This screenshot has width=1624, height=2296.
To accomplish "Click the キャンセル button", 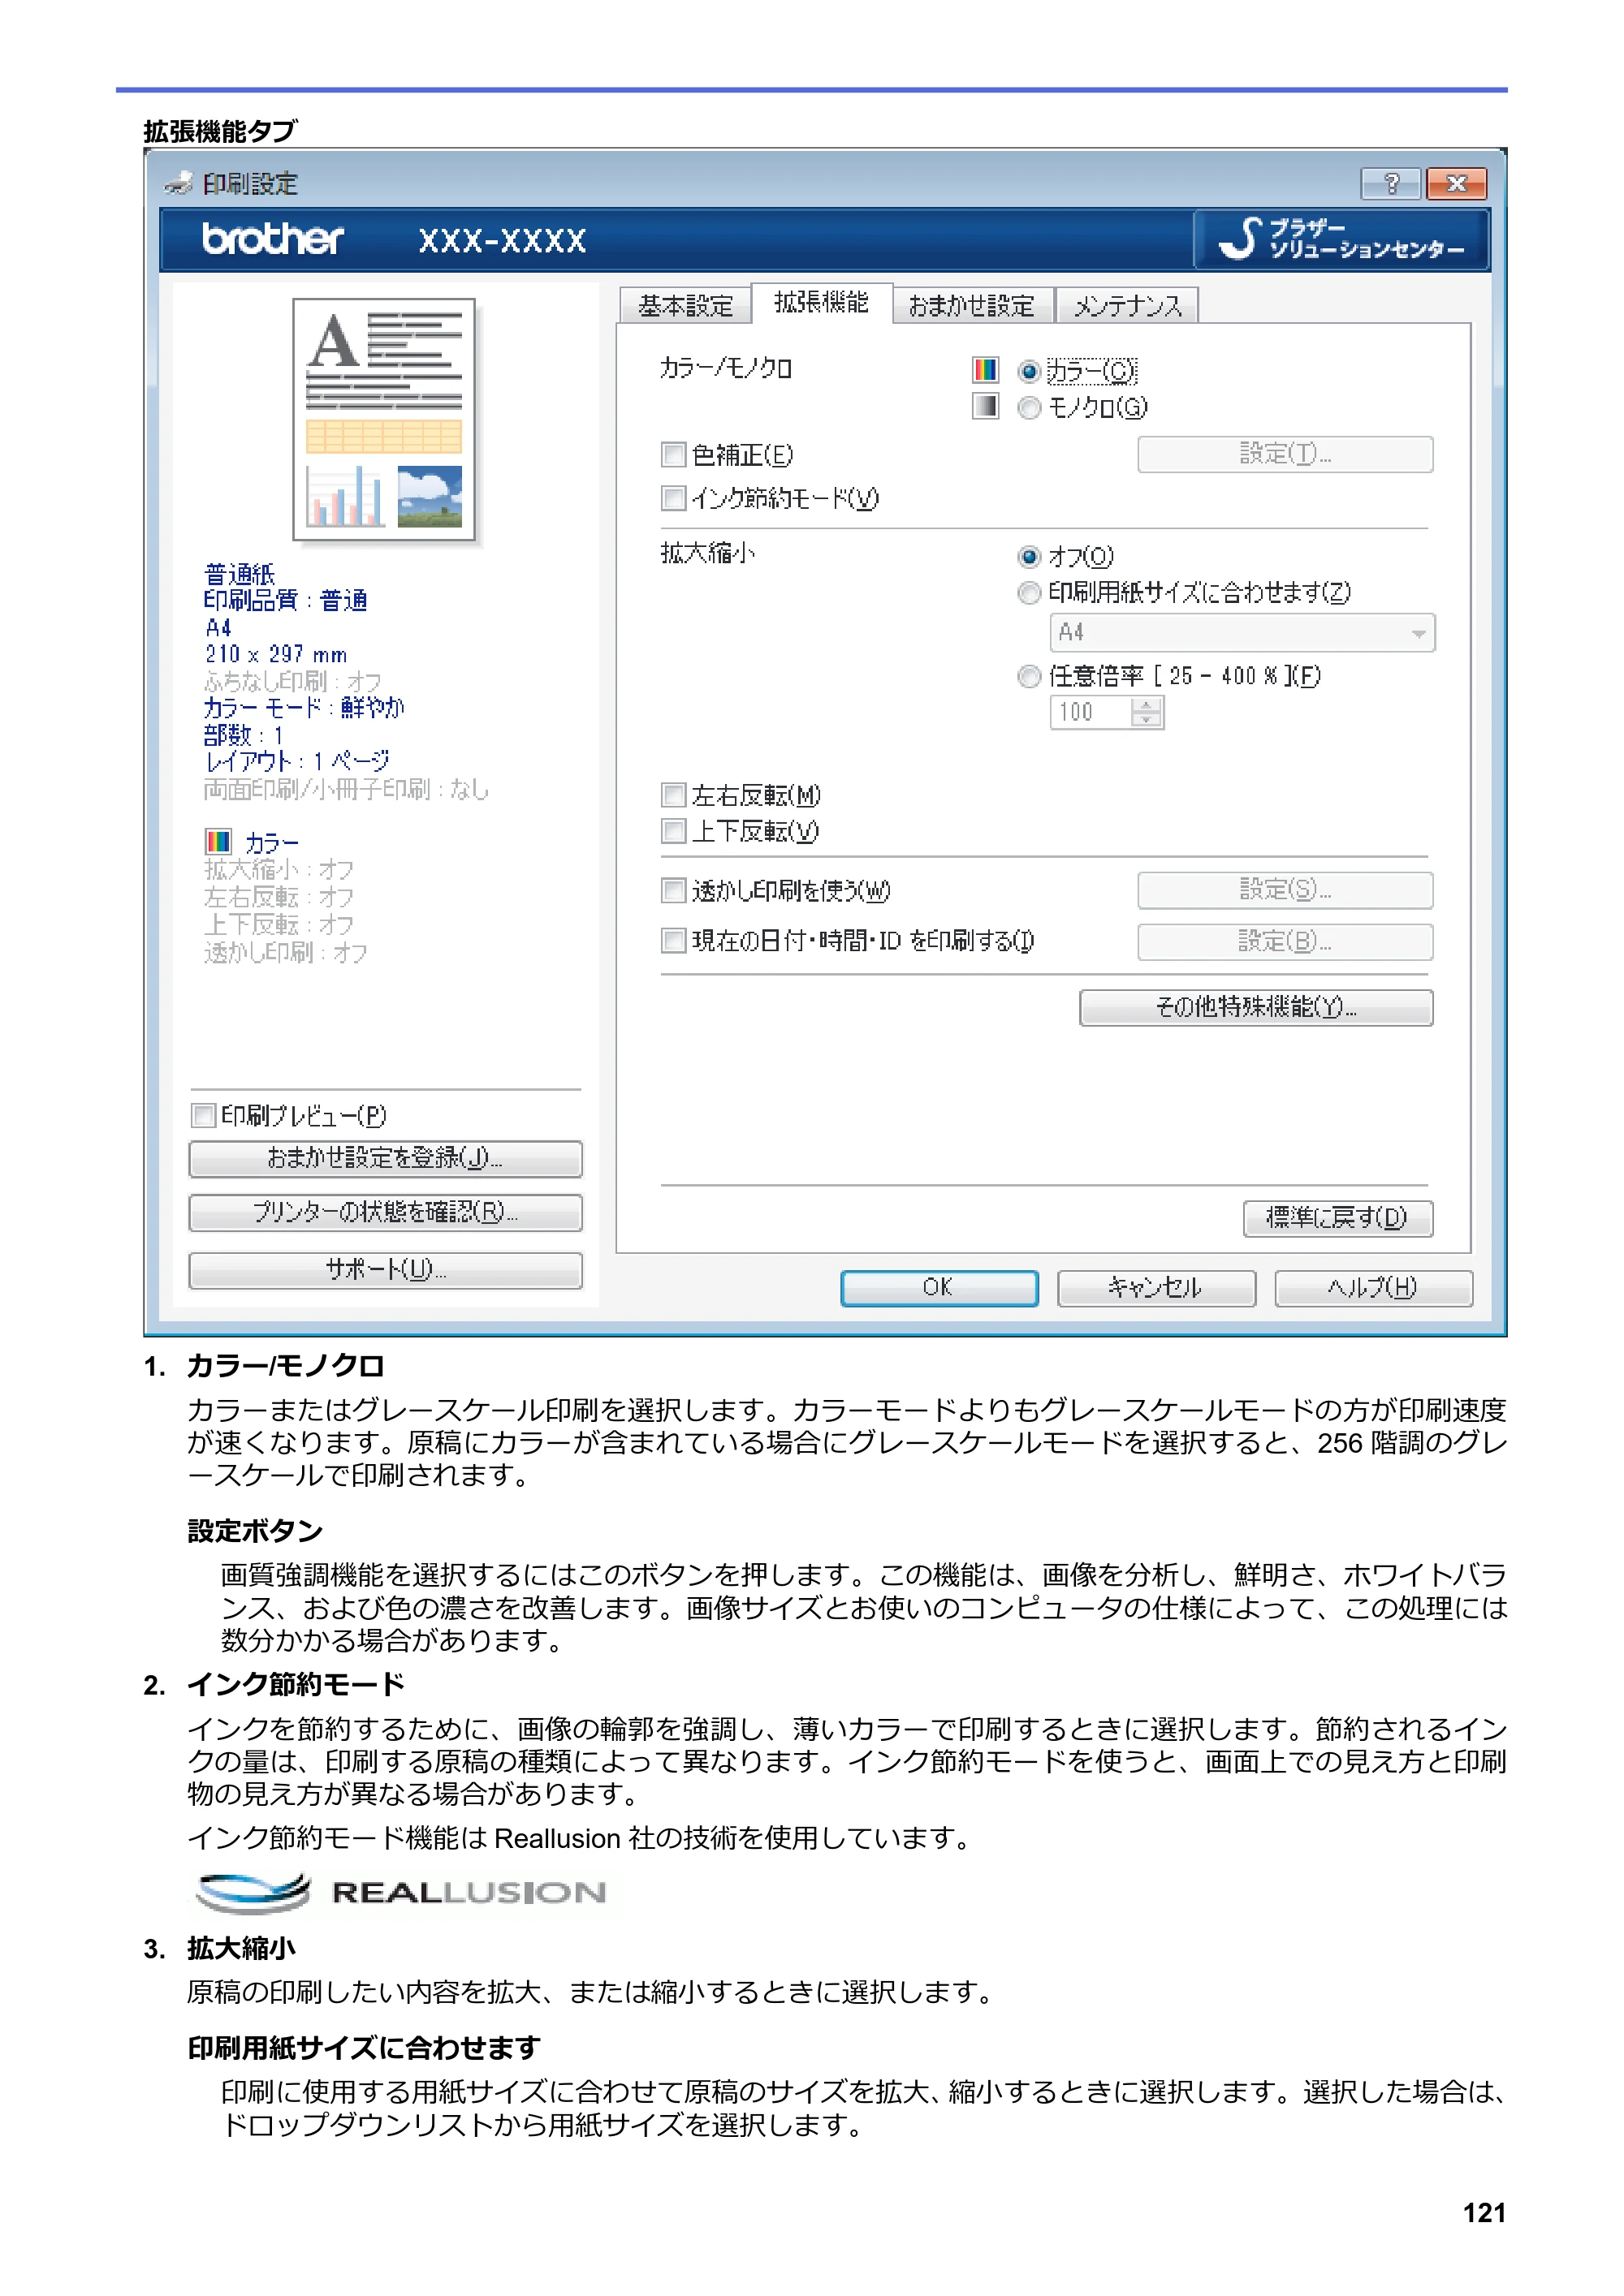I will pyautogui.click(x=1155, y=1288).
